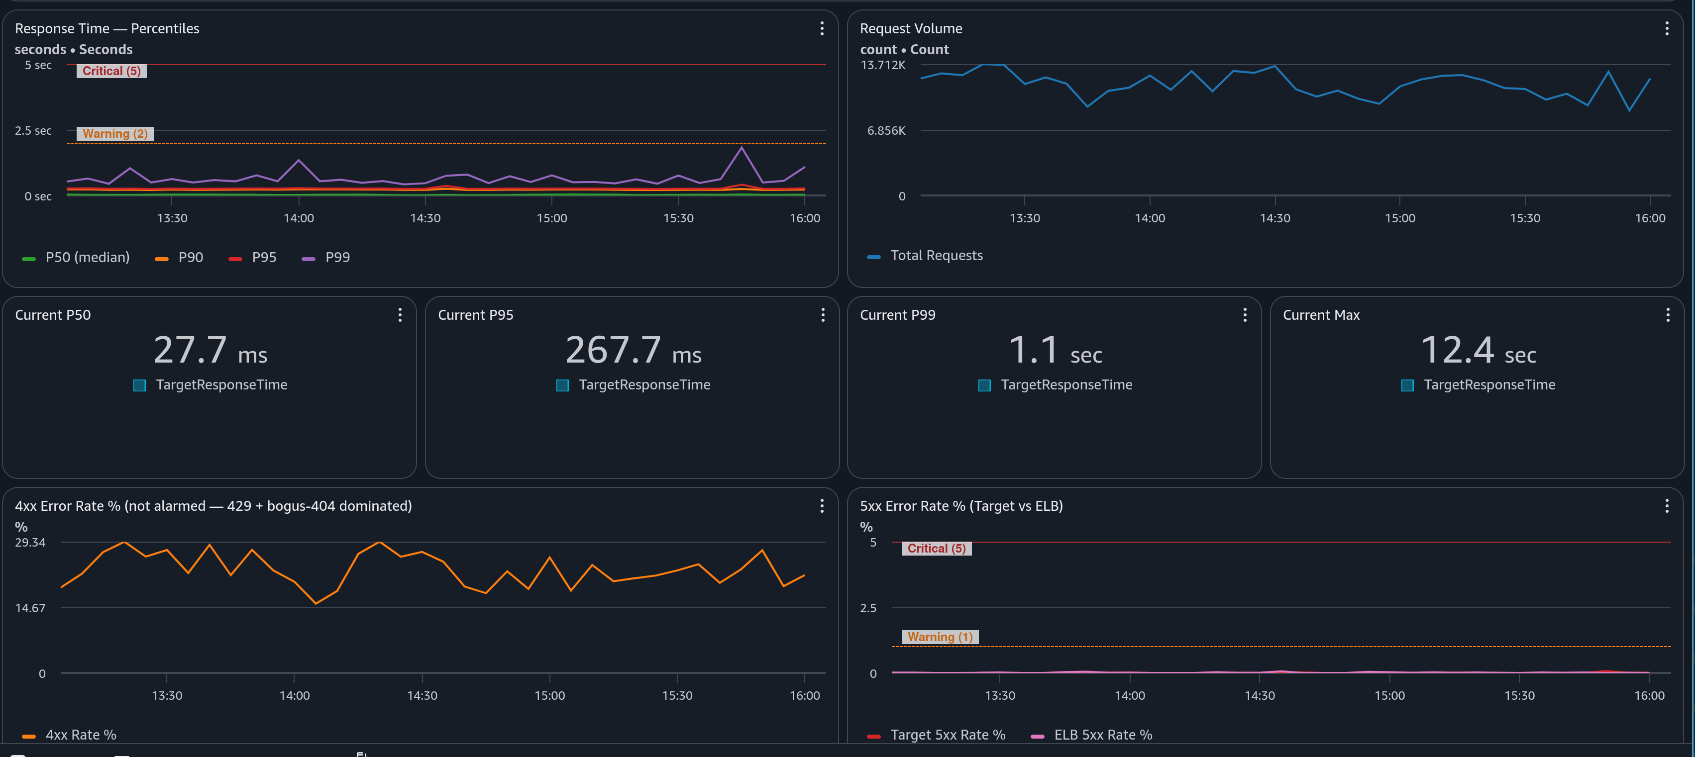Click the Request Volume widget title
Image resolution: width=1695 pixels, height=757 pixels.
pyautogui.click(x=911, y=28)
